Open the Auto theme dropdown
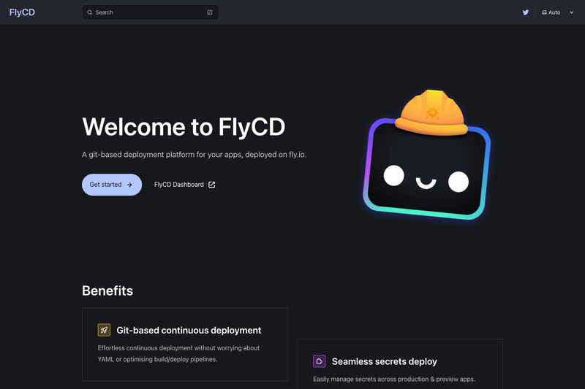Image resolution: width=585 pixels, height=389 pixels. 557,12
